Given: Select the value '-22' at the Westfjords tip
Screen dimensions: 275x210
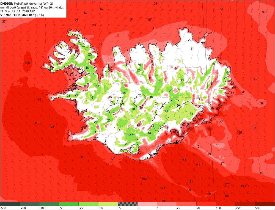Looking at the screenshot, I should (51, 68).
